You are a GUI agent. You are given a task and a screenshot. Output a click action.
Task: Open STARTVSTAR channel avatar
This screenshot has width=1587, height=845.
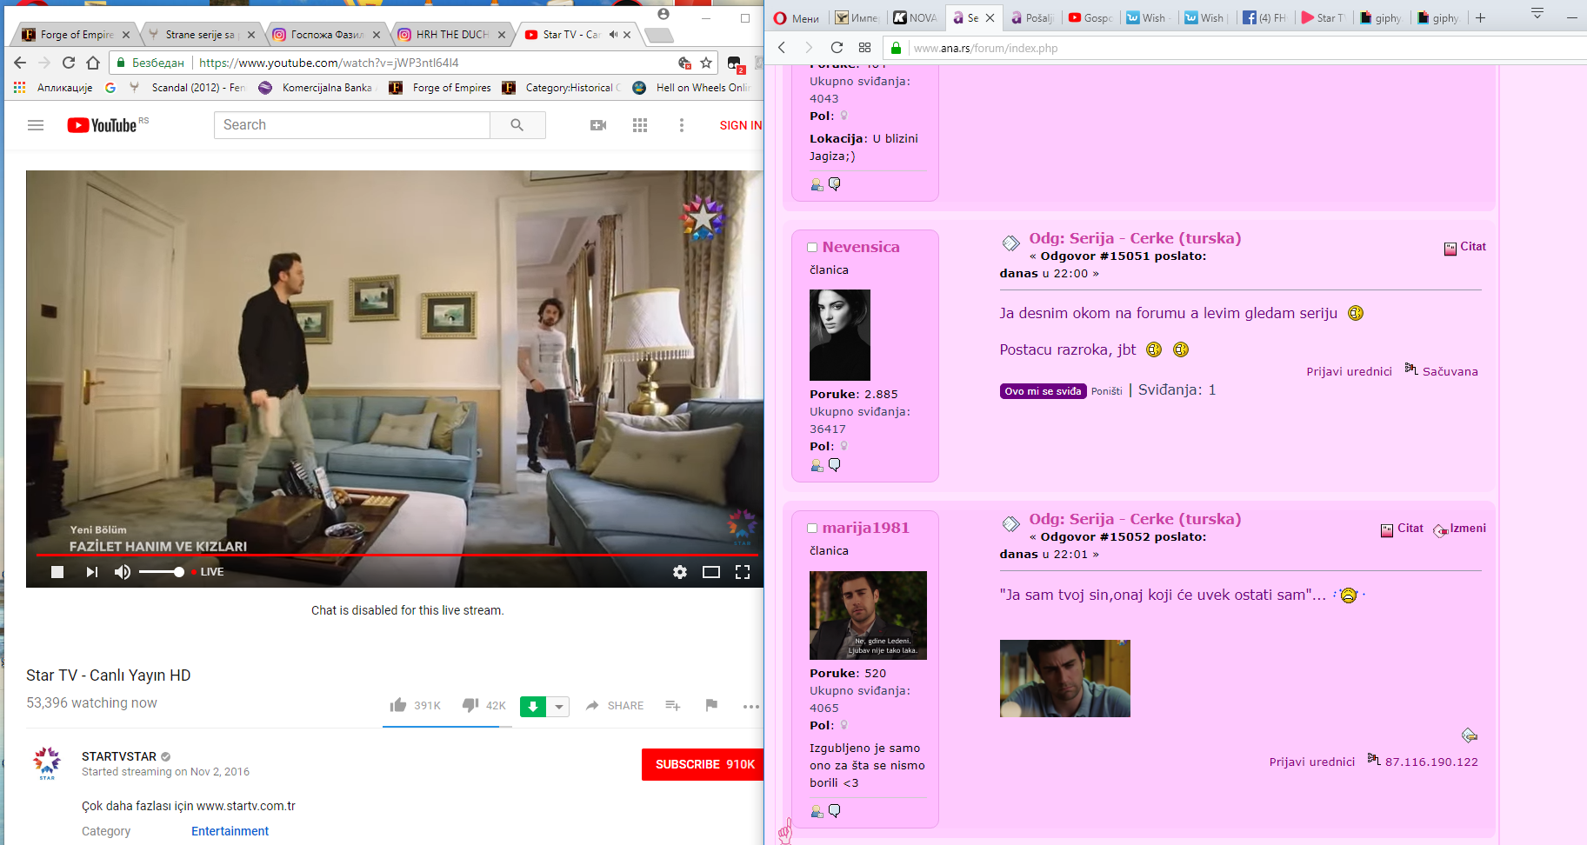(47, 762)
